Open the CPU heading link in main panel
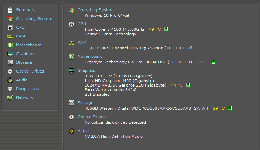Screen dimensions: 260x150 coord(81,24)
